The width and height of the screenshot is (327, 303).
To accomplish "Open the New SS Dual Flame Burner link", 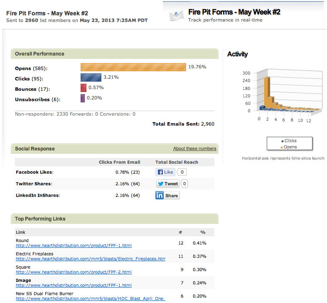I will click(x=90, y=299).
